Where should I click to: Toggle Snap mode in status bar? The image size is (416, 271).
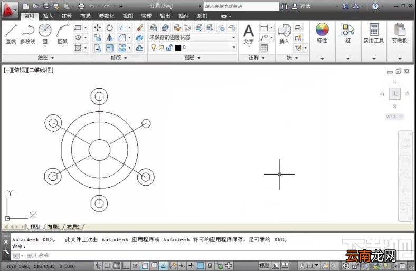[107, 265]
